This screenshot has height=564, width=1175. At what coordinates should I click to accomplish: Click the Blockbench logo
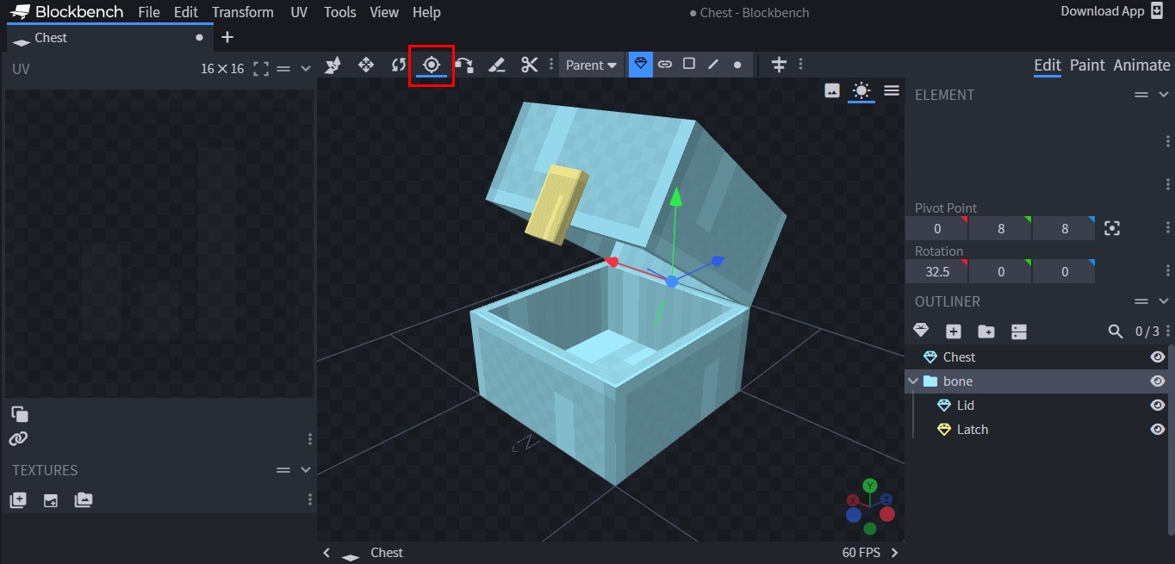click(x=67, y=12)
